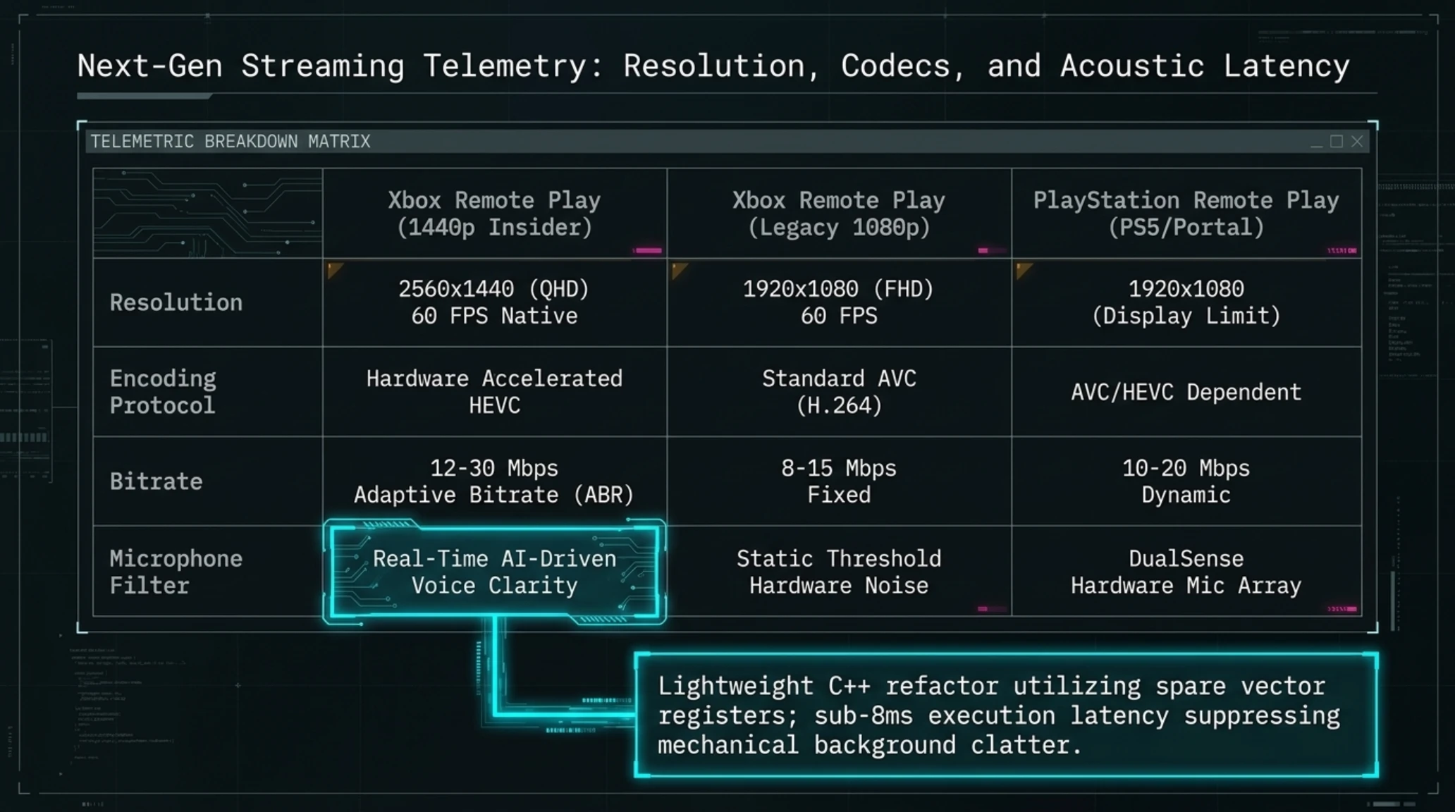Click the 'Standard AVC (H.264)' cell
This screenshot has height=812, width=1455.
839,392
